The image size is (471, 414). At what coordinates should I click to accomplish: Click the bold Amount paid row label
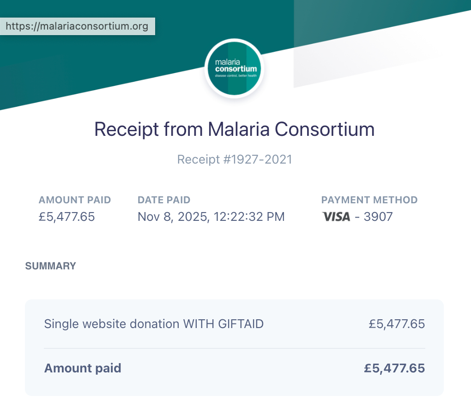click(83, 368)
